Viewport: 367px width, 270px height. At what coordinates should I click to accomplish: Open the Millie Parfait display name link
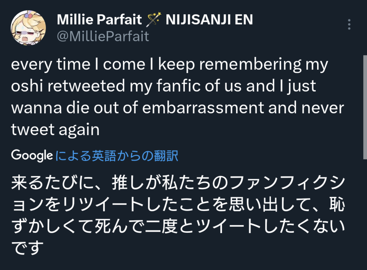[x=99, y=20]
